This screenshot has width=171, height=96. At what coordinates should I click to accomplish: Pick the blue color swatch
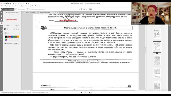tap(12, 37)
